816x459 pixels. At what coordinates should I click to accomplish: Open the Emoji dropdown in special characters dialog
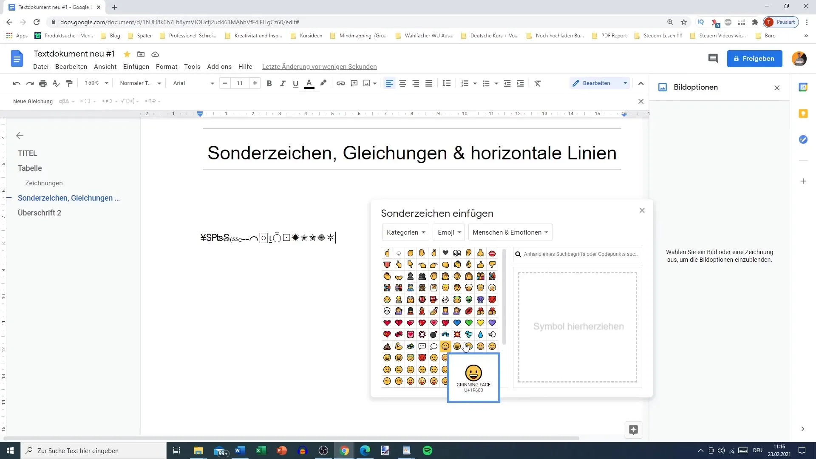pyautogui.click(x=449, y=232)
